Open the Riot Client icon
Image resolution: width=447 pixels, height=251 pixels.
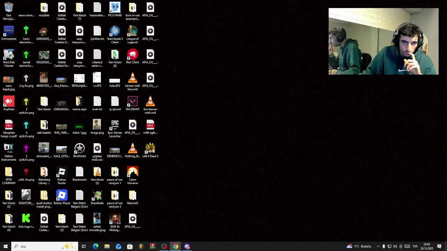(132, 56)
